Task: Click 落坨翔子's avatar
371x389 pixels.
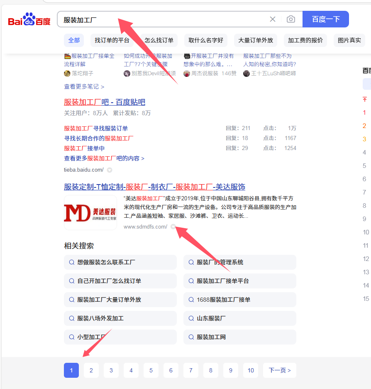Action: [67, 74]
